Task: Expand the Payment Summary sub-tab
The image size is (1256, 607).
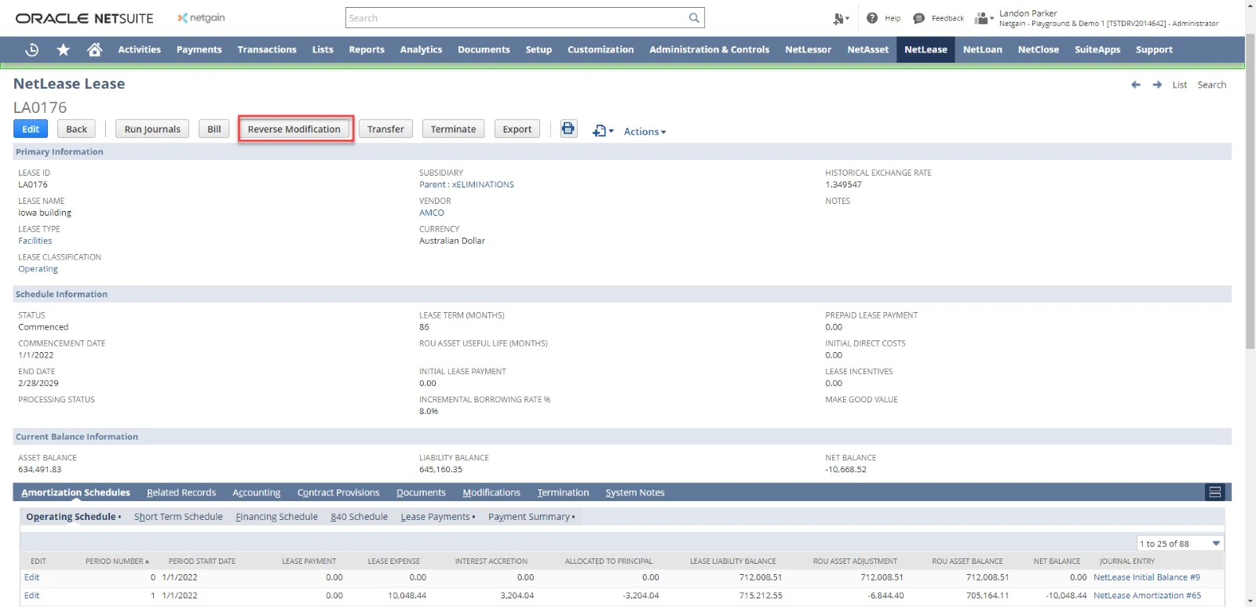Action: pyautogui.click(x=531, y=517)
